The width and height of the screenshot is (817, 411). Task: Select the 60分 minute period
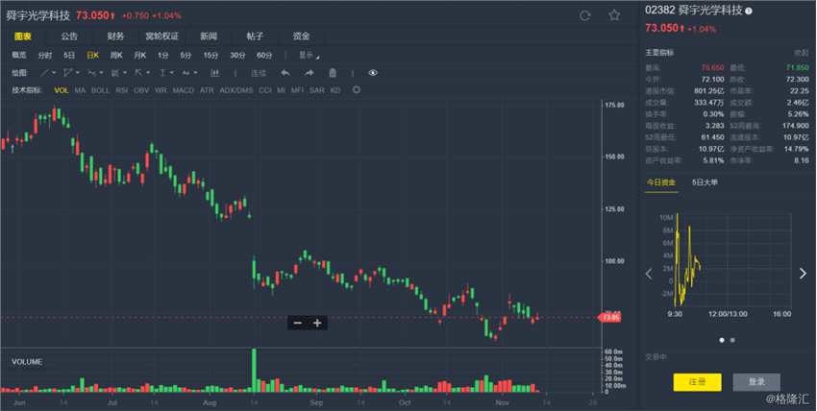[x=264, y=55]
